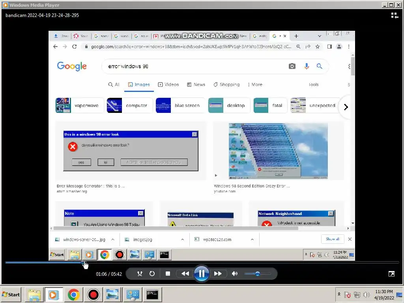Viewport: 404px width, 303px height.
Task: Open File Explorer from the taskbar
Action: tap(34, 295)
